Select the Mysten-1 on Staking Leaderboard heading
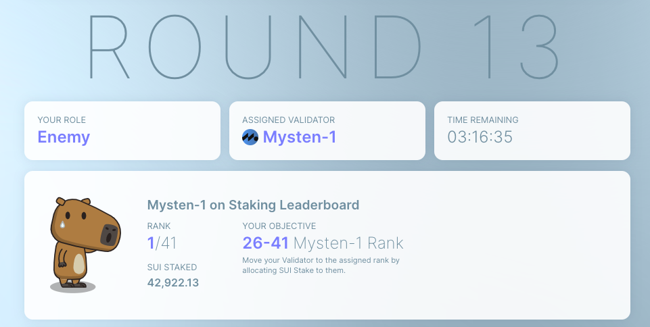 coord(253,205)
